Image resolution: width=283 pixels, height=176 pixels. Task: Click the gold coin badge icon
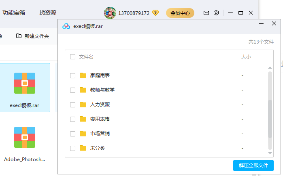pyautogui.click(x=155, y=13)
